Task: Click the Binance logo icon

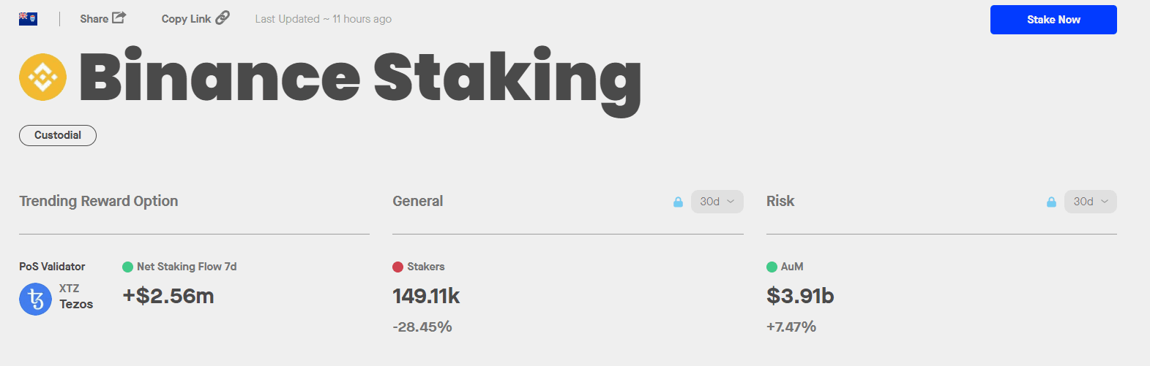Action: pos(42,77)
